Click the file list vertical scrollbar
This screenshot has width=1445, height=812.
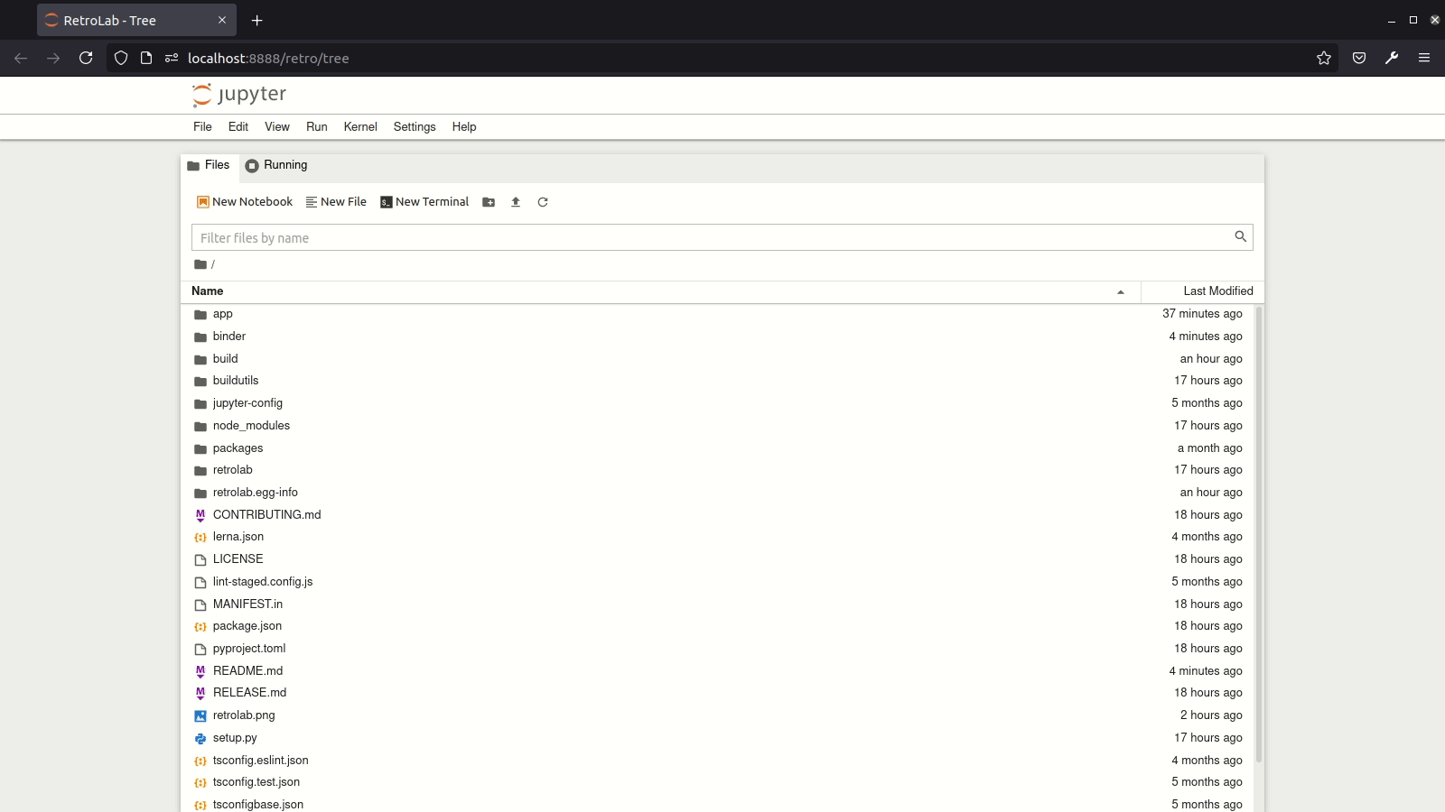tap(1259, 534)
